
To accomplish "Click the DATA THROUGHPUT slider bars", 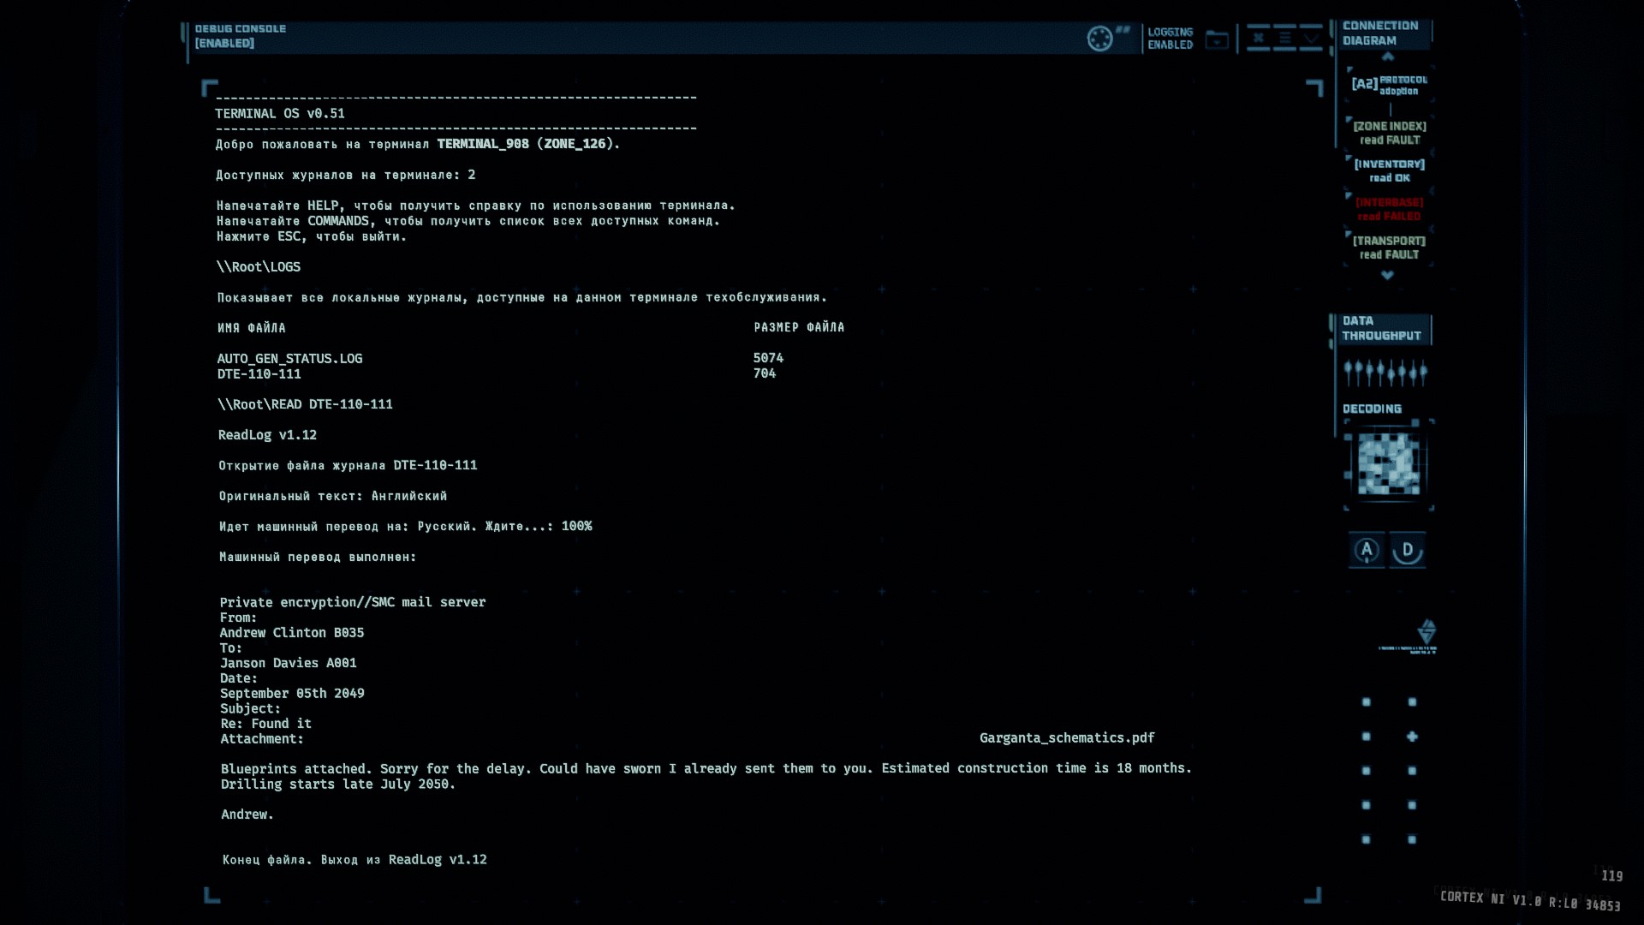I will pyautogui.click(x=1385, y=373).
